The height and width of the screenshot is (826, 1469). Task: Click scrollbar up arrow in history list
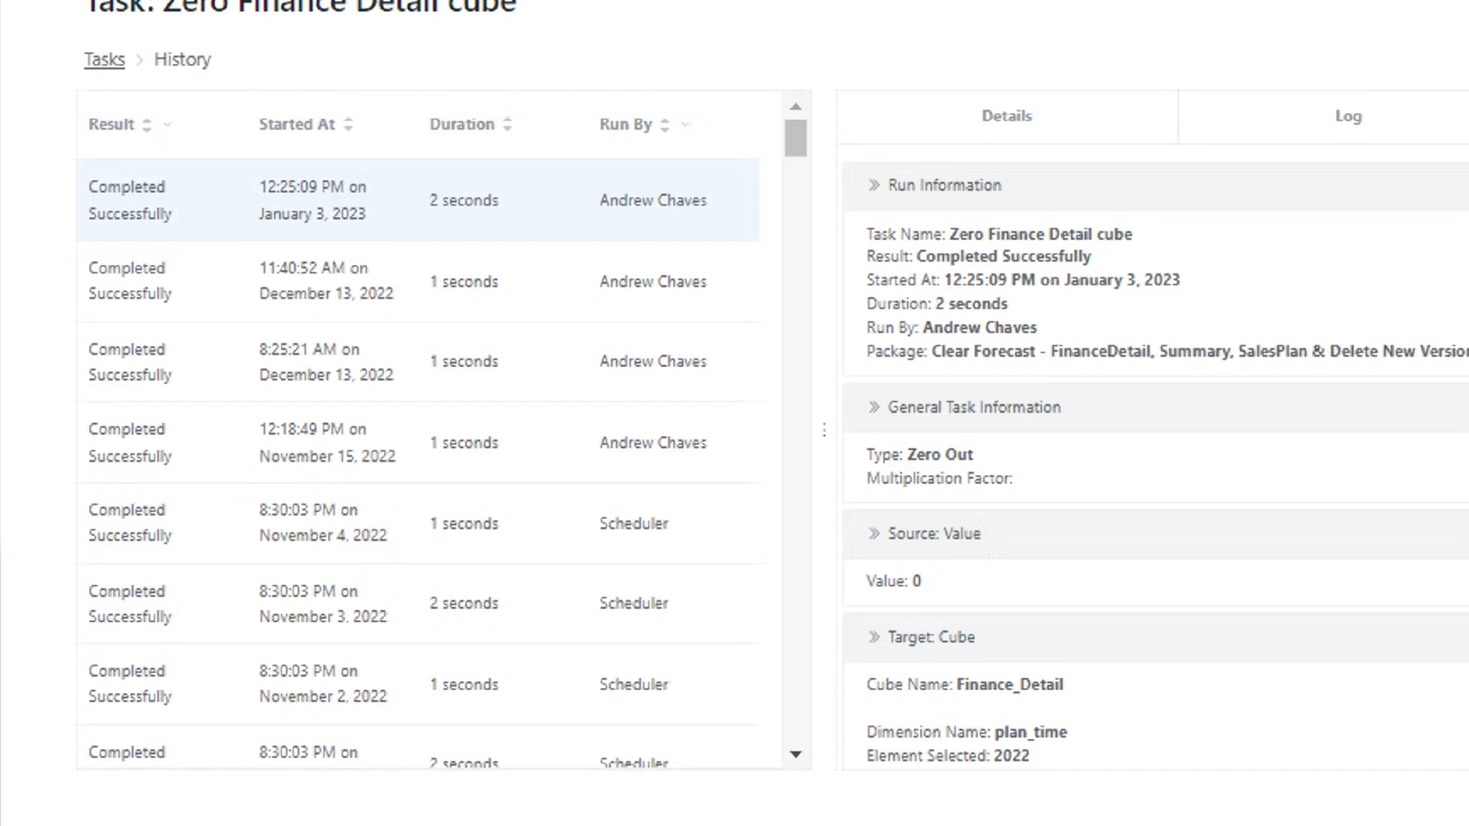pos(796,107)
